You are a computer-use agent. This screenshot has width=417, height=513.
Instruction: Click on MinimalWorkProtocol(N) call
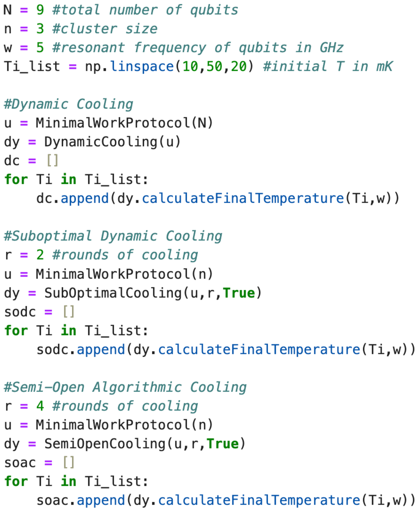click(x=124, y=123)
